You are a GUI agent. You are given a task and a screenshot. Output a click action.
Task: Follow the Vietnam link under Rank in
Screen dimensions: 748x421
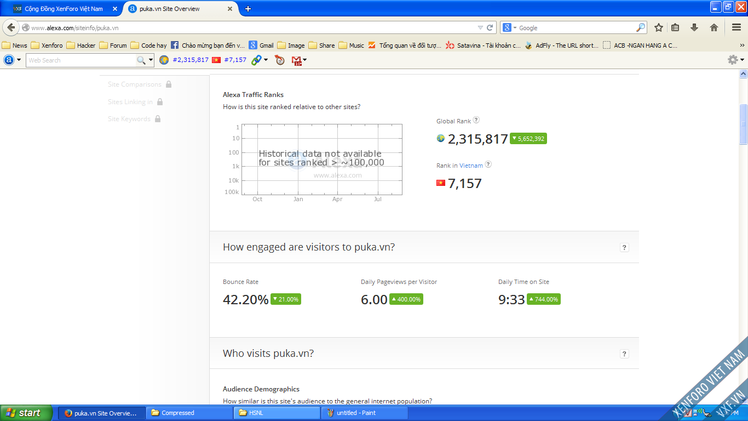[x=471, y=166]
